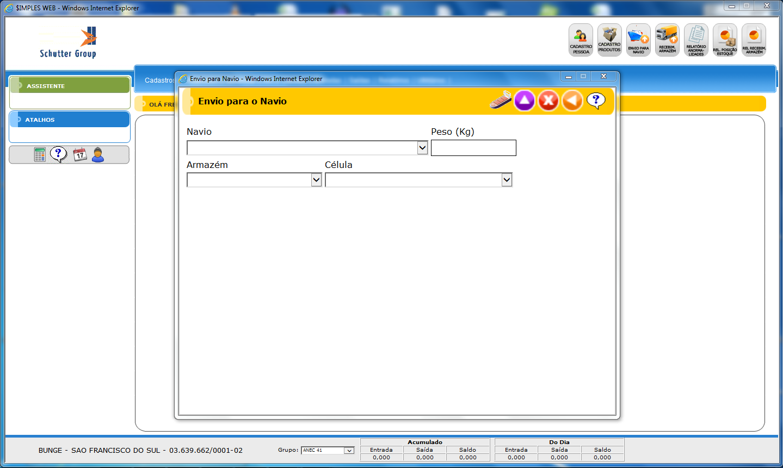Image resolution: width=783 pixels, height=468 pixels.
Task: Expand the Navio dropdown list
Action: coord(422,148)
